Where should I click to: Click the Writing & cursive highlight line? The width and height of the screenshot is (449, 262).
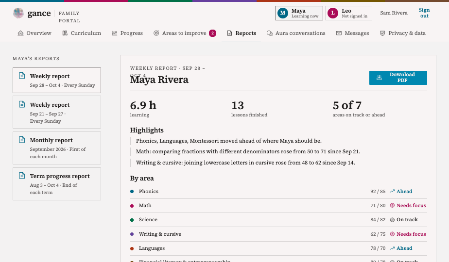(x=245, y=163)
